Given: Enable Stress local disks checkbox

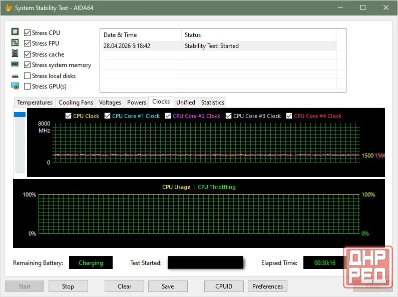Looking at the screenshot, I should [27, 76].
